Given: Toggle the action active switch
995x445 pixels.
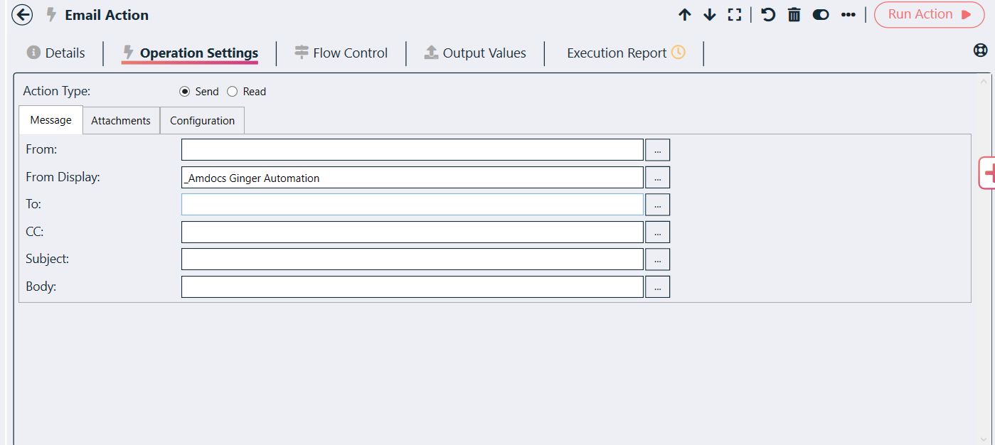Looking at the screenshot, I should coord(821,15).
